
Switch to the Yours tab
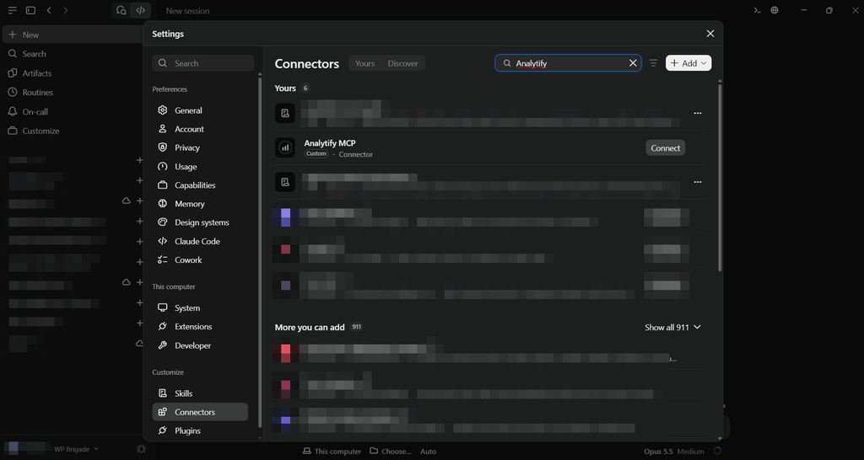pos(364,63)
